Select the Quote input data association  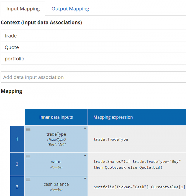[x=93, y=47]
